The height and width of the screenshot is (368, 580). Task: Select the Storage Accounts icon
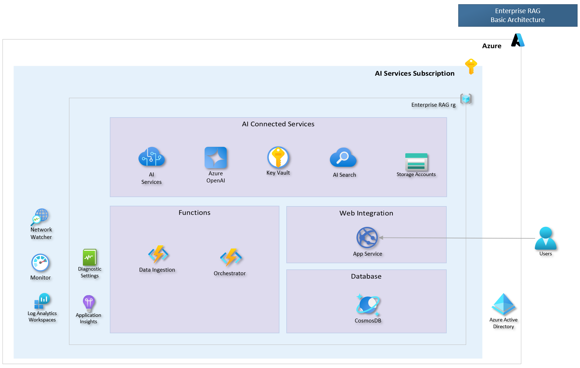pyautogui.click(x=416, y=162)
